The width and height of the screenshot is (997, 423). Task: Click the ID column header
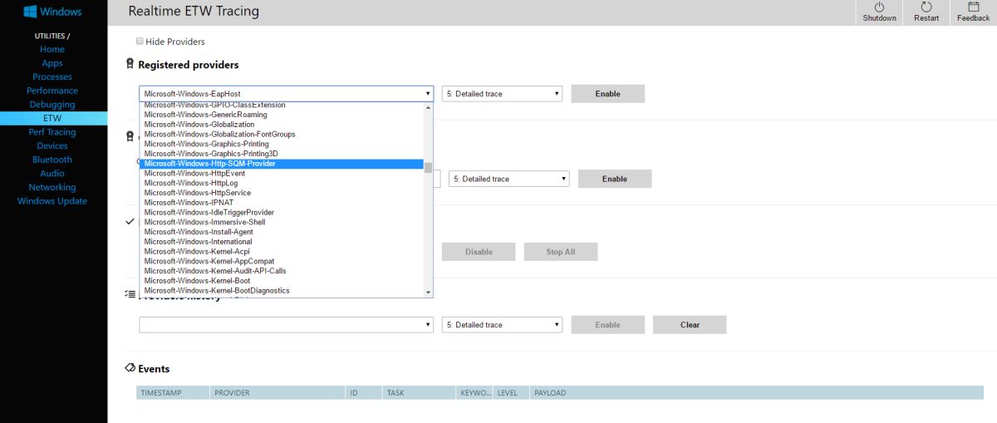click(x=364, y=392)
